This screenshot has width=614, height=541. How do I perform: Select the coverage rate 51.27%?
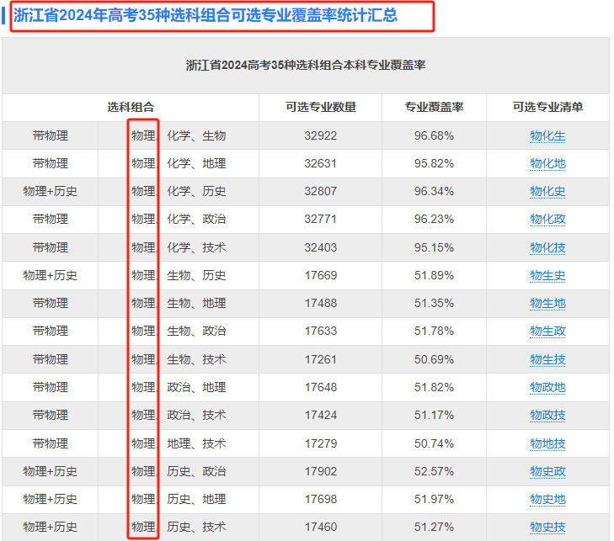tap(434, 527)
